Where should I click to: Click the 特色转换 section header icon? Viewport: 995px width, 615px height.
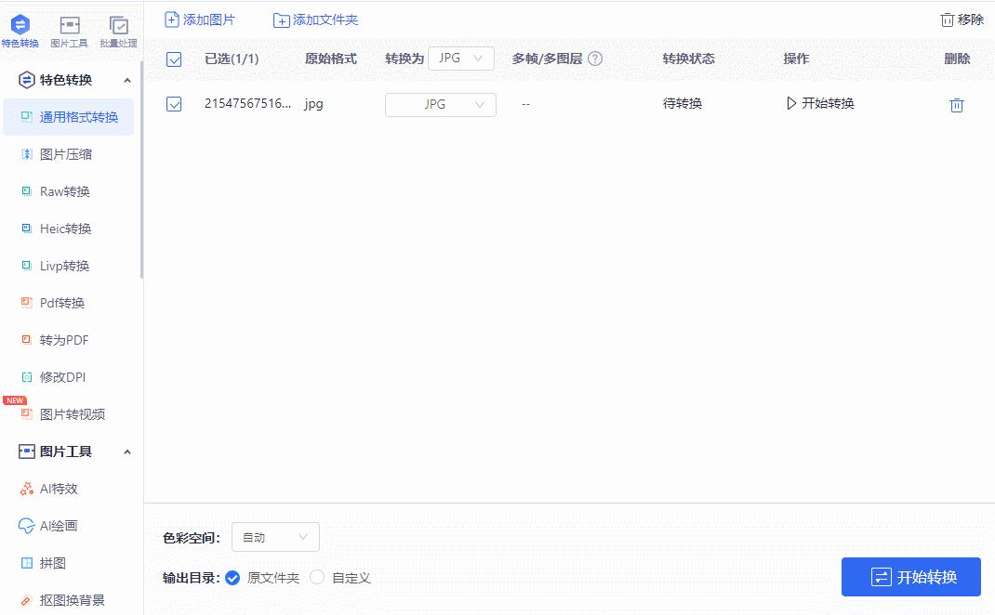pyautogui.click(x=26, y=80)
